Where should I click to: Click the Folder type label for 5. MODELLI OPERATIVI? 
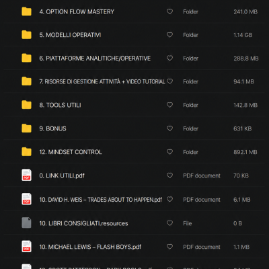click(190, 35)
